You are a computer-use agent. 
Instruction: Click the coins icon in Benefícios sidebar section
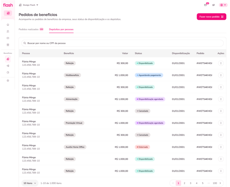coord(8,66)
